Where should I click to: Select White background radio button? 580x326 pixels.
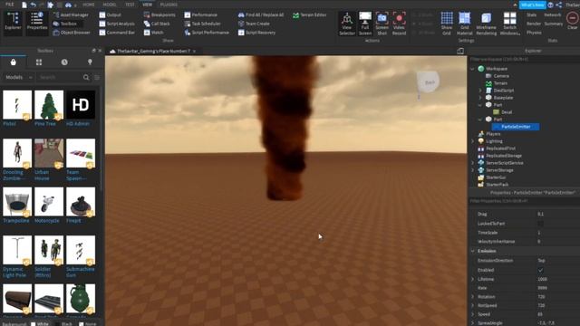pos(33,324)
